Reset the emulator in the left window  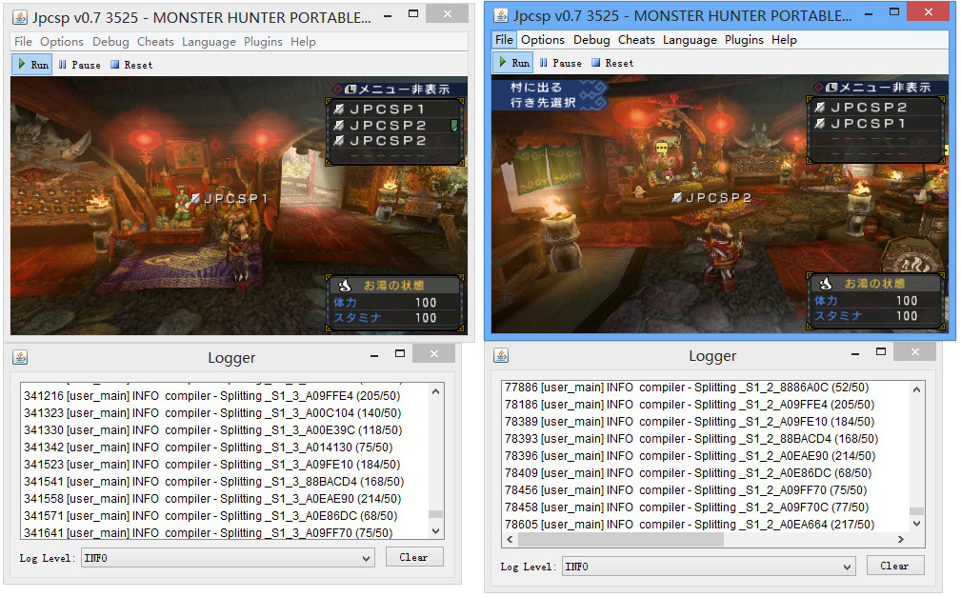tap(131, 65)
